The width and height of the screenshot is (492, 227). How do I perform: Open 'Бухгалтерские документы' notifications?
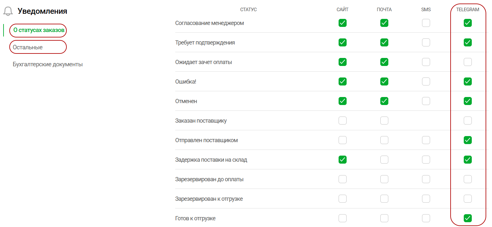pyautogui.click(x=48, y=64)
